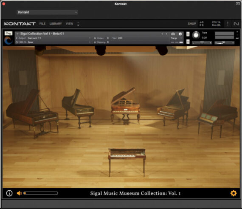242x209 pixels.
Task: Open the Purge dropdown menu
Action: (177, 38)
